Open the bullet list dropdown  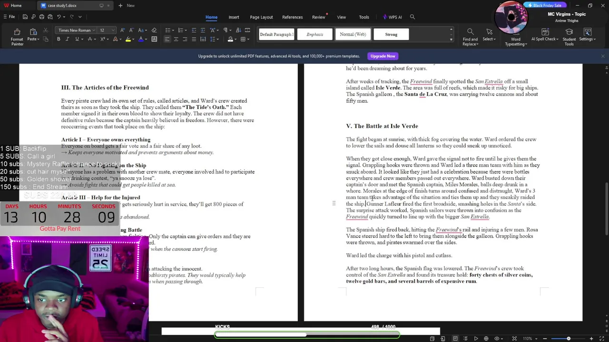tap(173, 30)
